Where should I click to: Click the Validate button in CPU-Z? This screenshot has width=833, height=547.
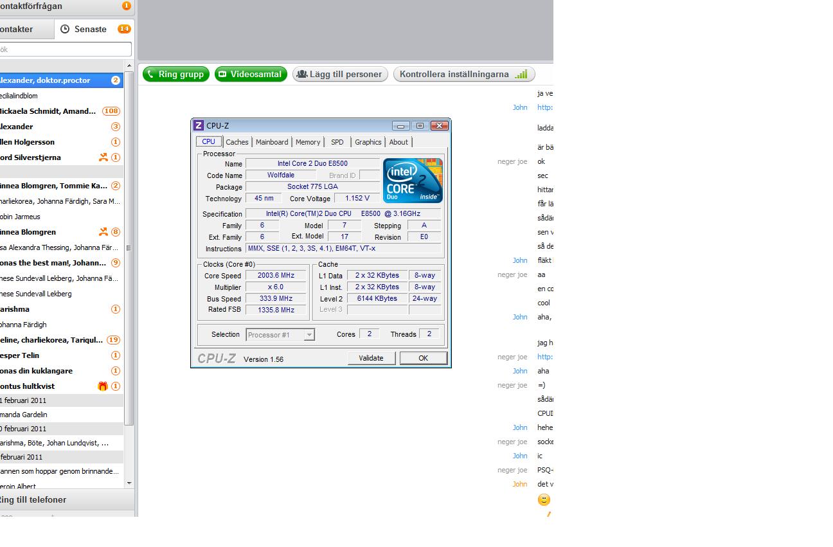click(371, 358)
